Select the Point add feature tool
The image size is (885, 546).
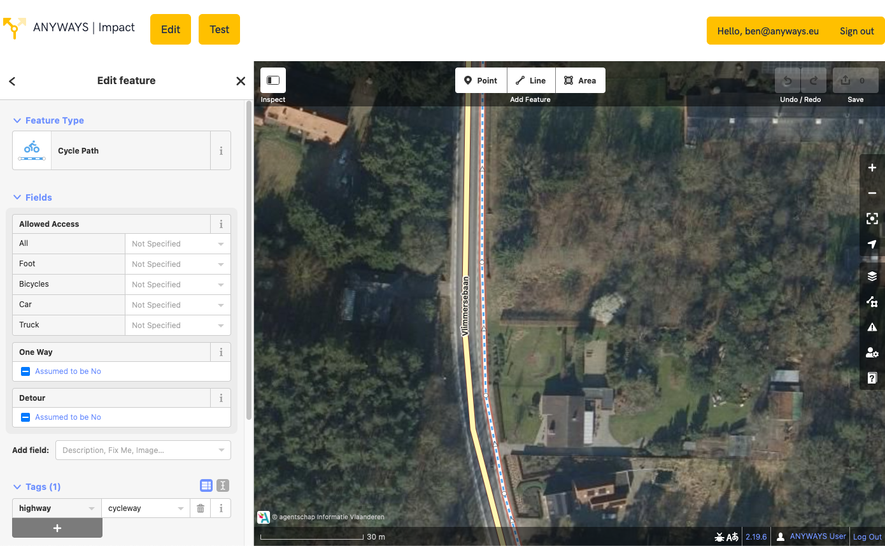tap(481, 80)
